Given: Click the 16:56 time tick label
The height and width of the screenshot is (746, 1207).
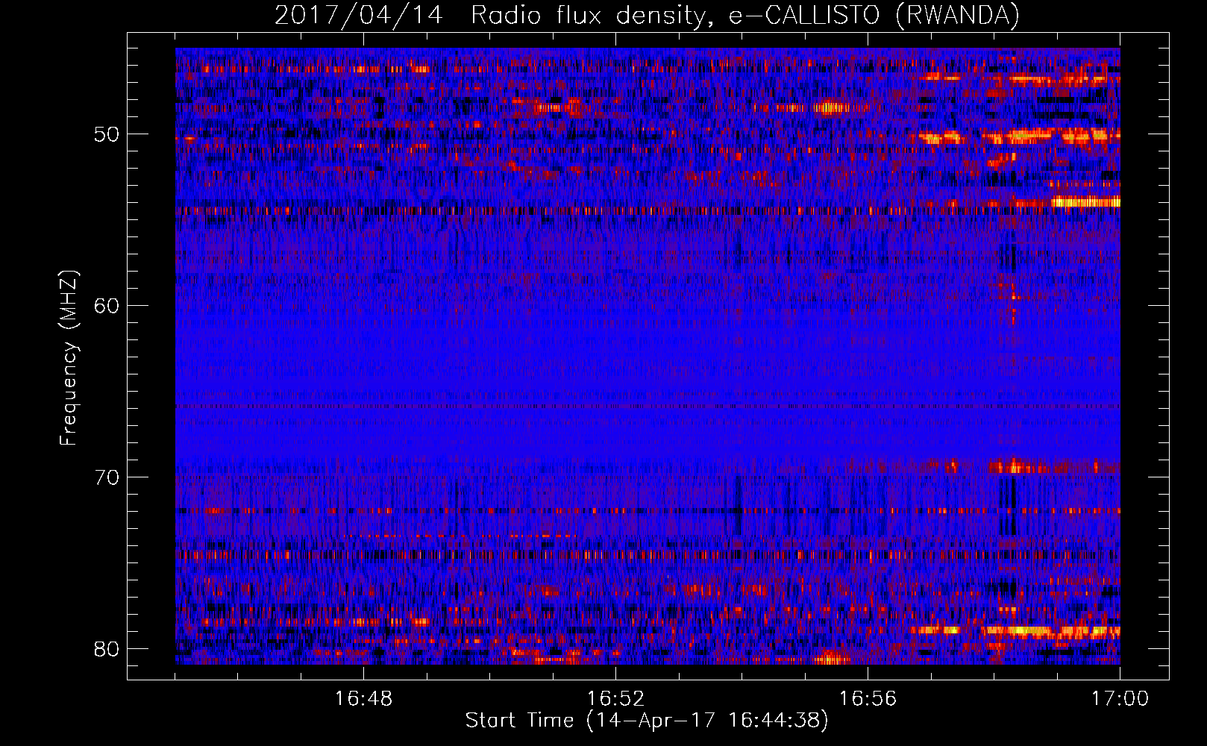Looking at the screenshot, I should pos(868,699).
